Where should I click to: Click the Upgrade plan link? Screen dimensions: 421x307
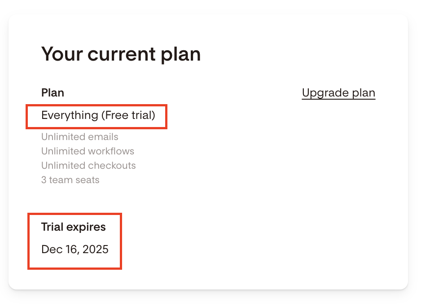[338, 93]
